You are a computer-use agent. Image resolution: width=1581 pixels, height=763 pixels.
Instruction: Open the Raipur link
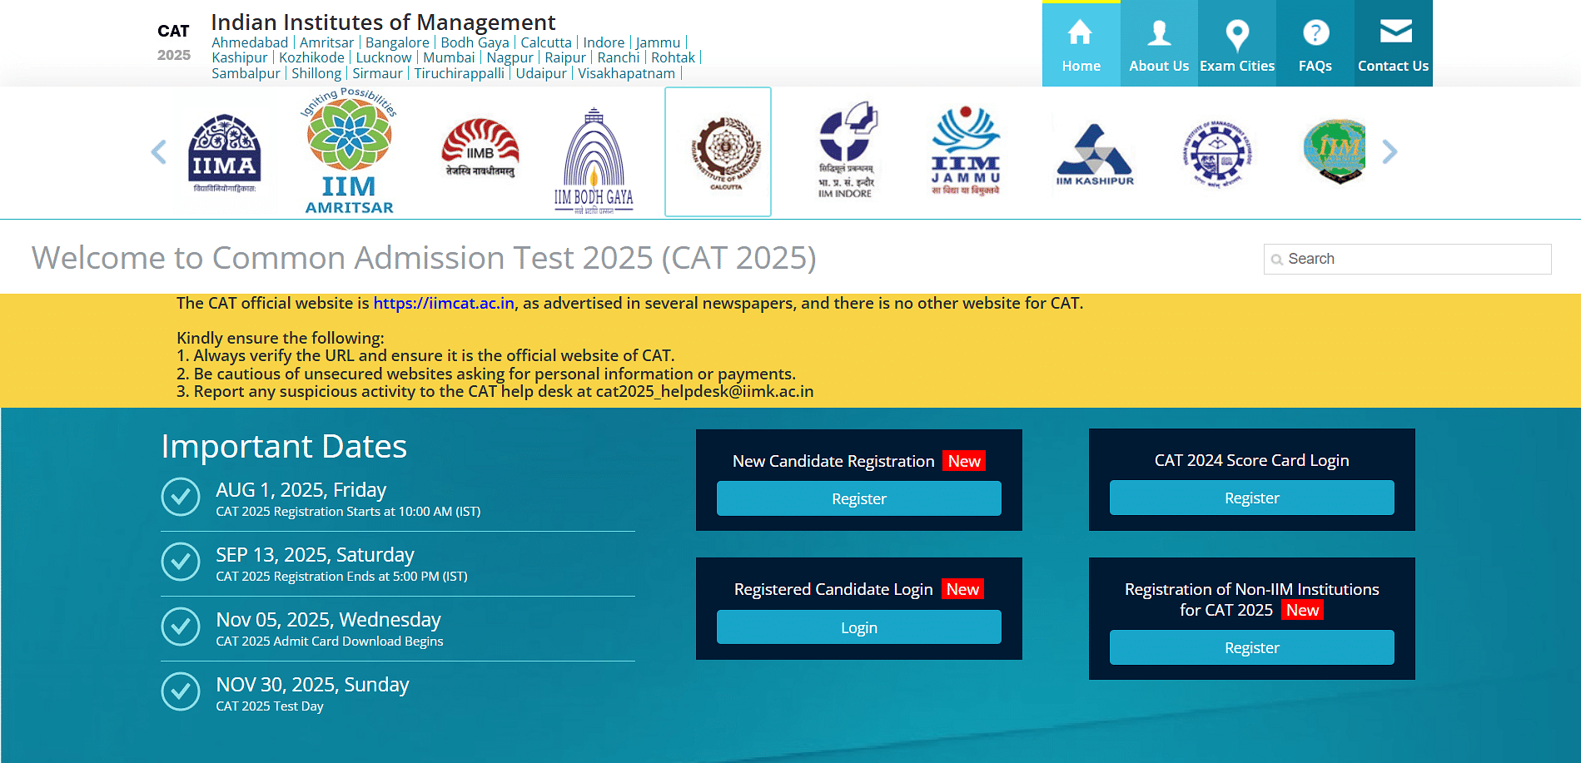565,57
